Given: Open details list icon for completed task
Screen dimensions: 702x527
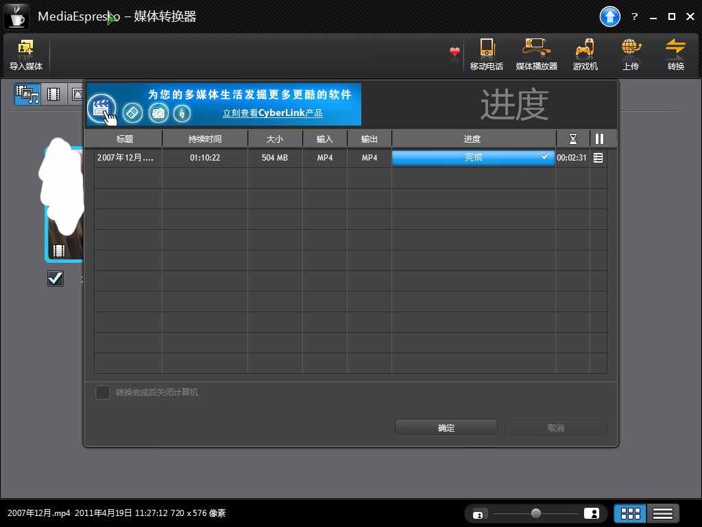Looking at the screenshot, I should pos(598,158).
